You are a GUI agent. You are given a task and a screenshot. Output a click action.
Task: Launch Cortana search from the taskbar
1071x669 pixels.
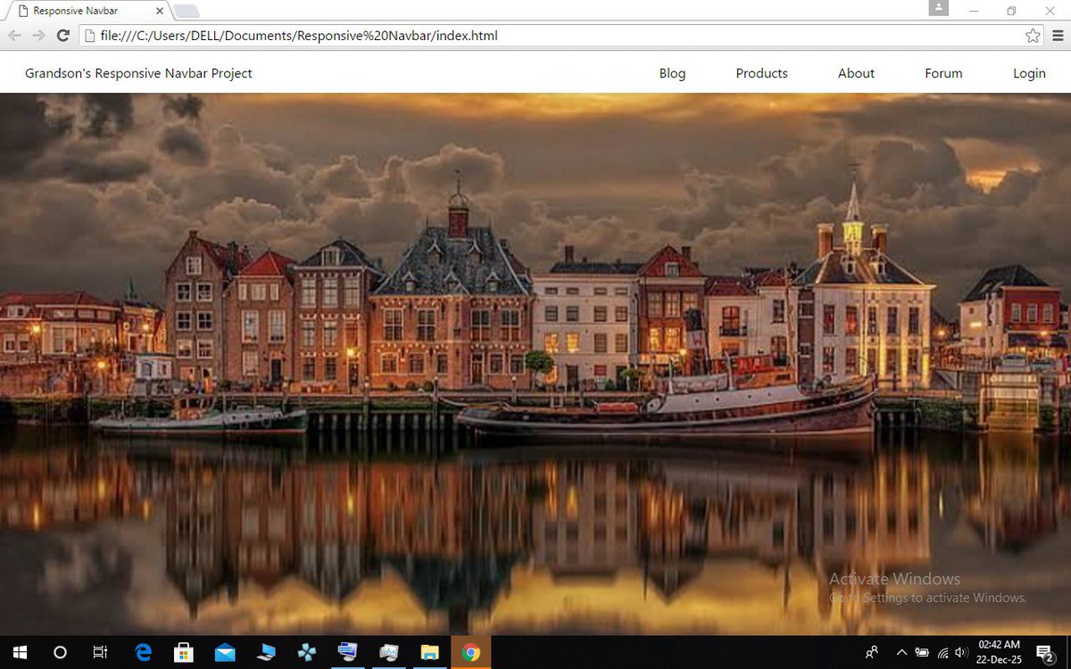[60, 652]
